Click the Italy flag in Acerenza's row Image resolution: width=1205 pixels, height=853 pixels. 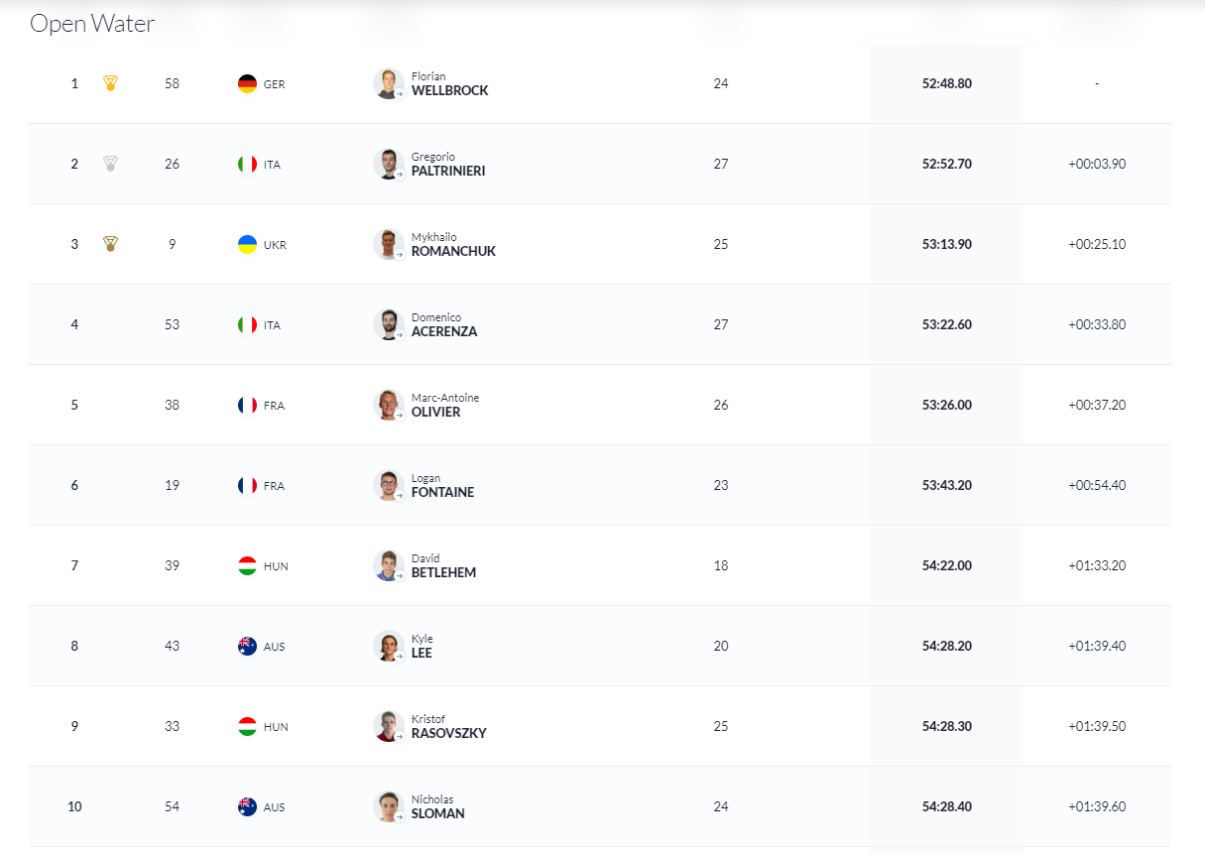pos(248,325)
